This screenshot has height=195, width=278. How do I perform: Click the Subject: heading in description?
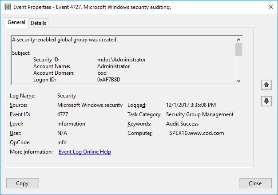click(x=21, y=53)
